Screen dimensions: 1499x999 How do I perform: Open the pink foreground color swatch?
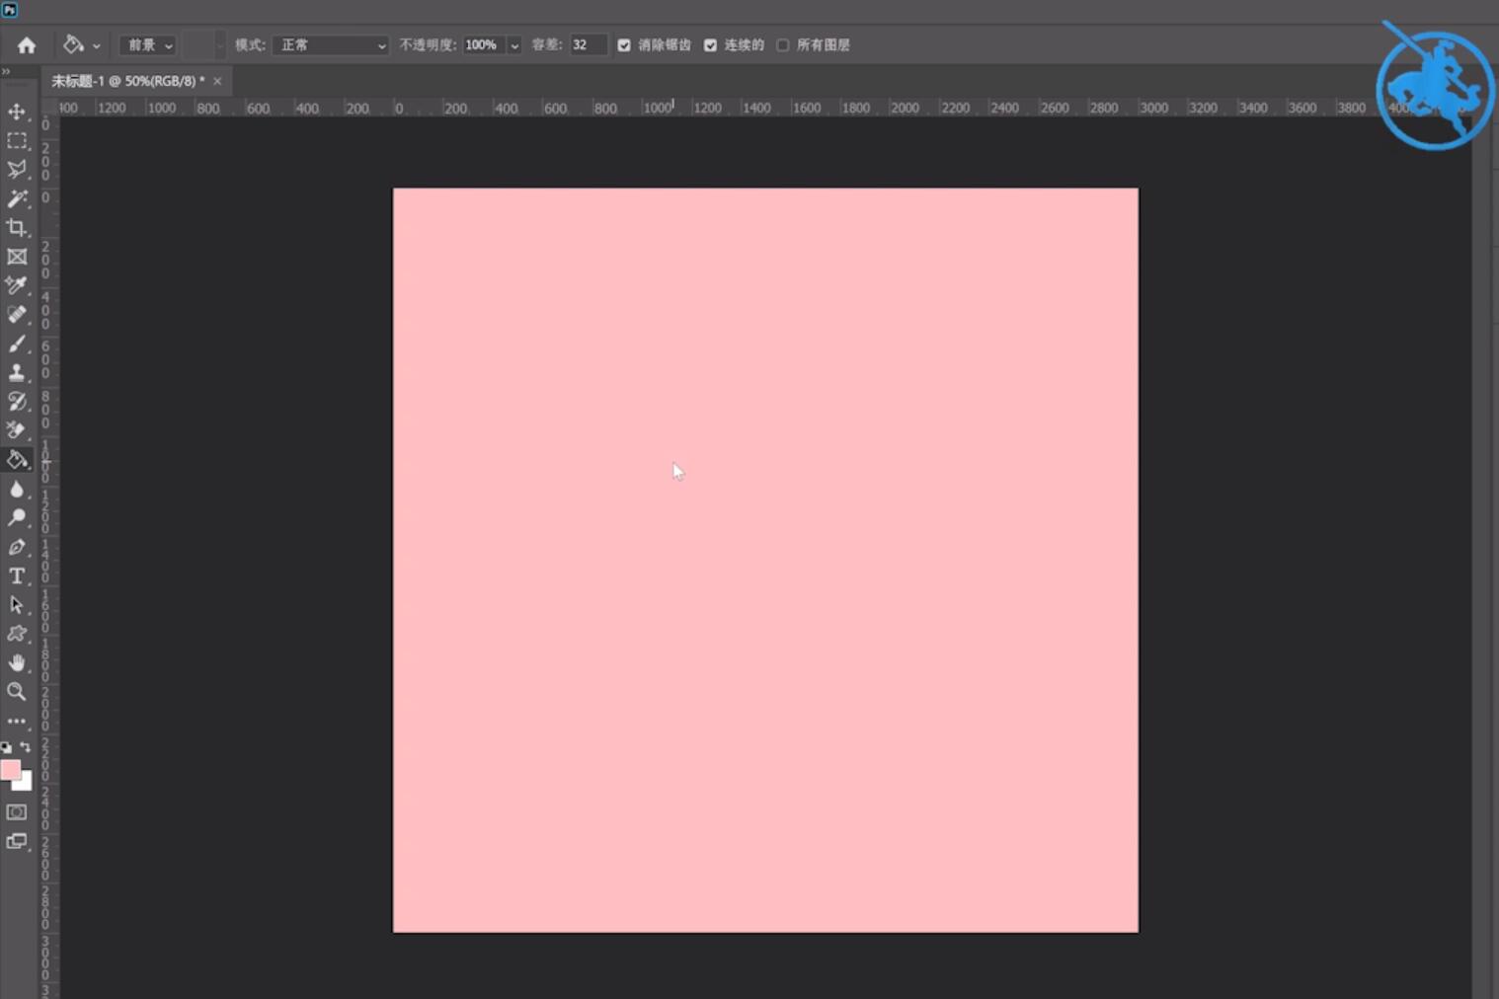11,770
